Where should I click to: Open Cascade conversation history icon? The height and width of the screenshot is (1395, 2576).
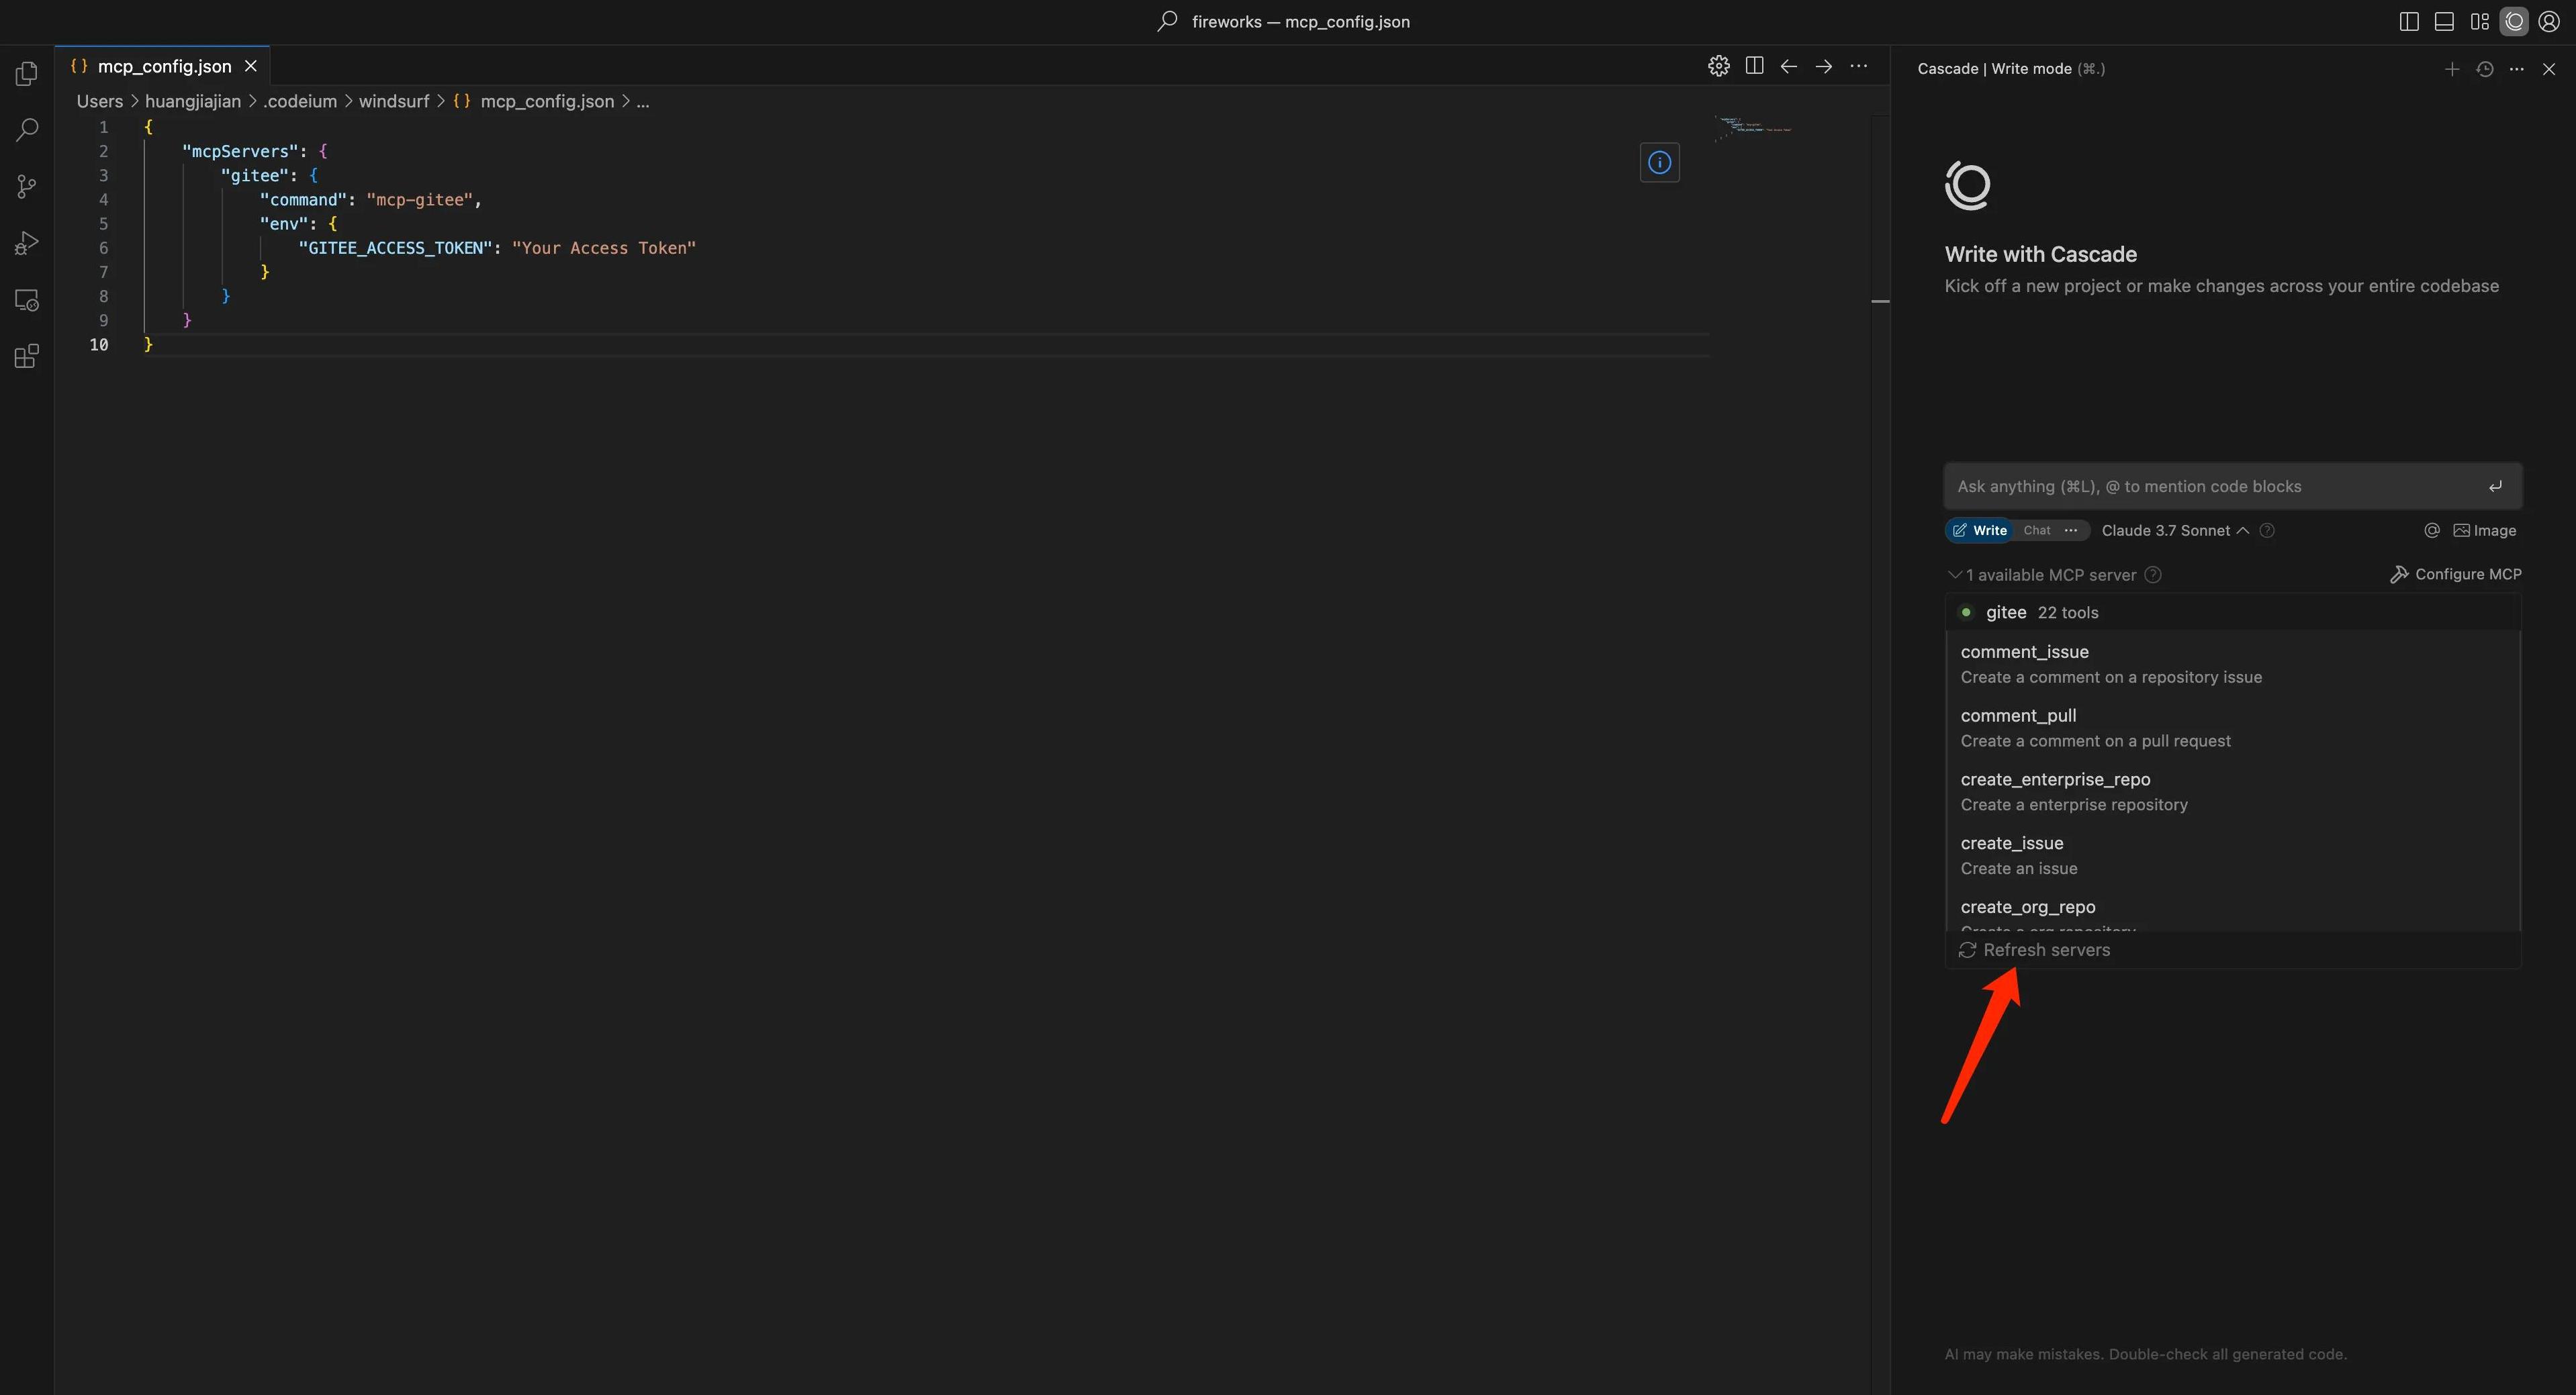pyautogui.click(x=2484, y=69)
